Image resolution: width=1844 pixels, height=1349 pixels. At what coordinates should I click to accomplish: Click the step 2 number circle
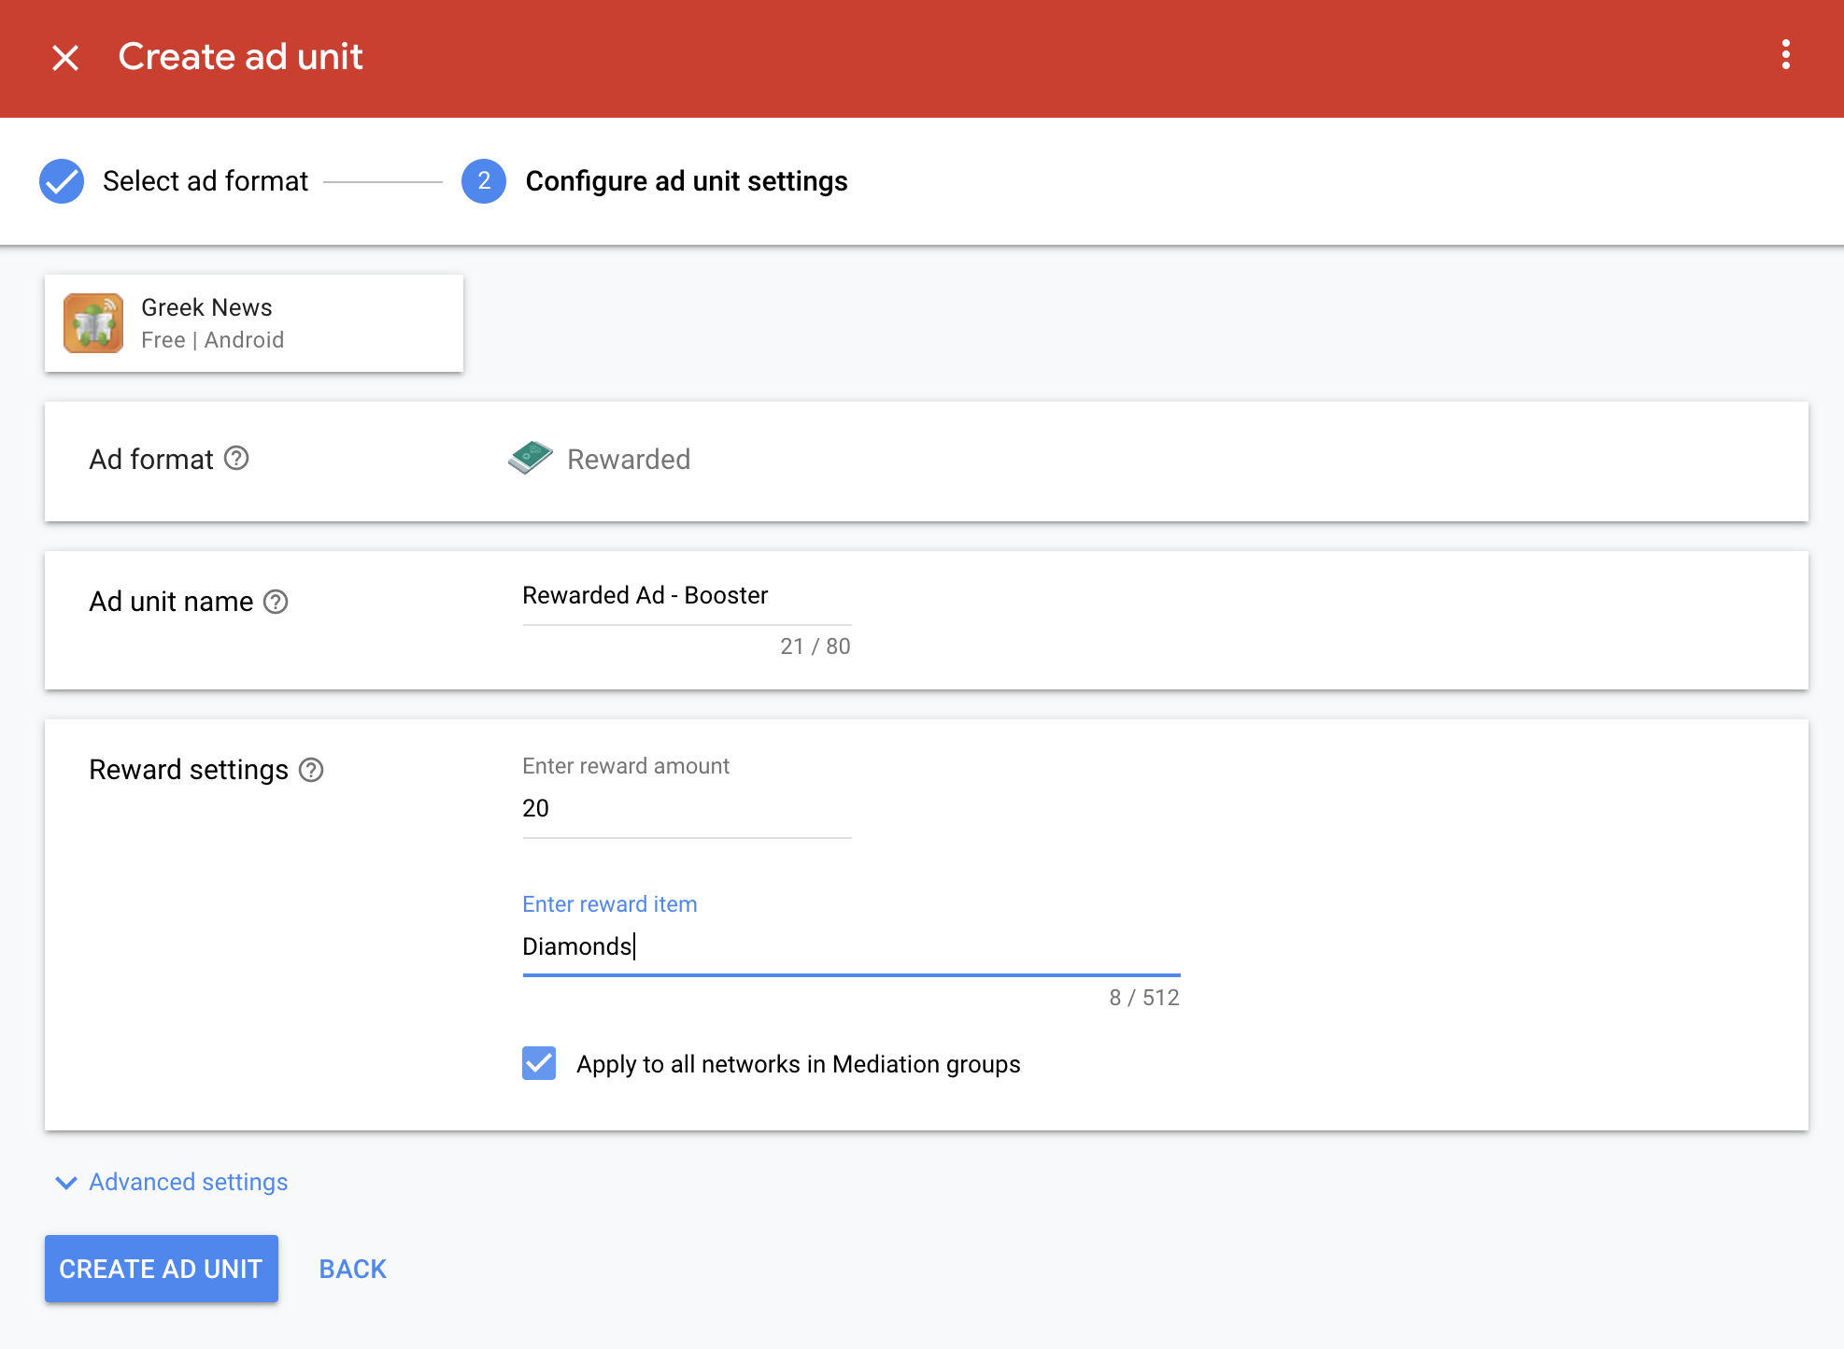[483, 181]
